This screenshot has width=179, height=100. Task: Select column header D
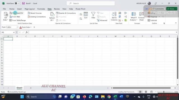click(x=35, y=36)
